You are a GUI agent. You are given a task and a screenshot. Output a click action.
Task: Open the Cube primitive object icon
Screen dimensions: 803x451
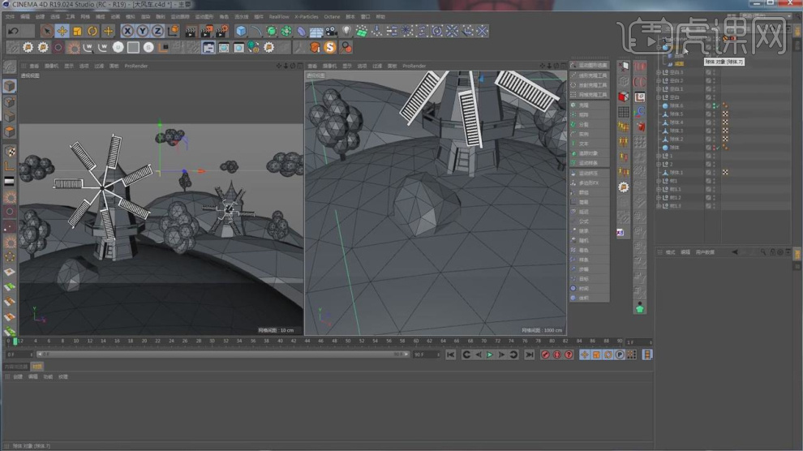click(241, 31)
